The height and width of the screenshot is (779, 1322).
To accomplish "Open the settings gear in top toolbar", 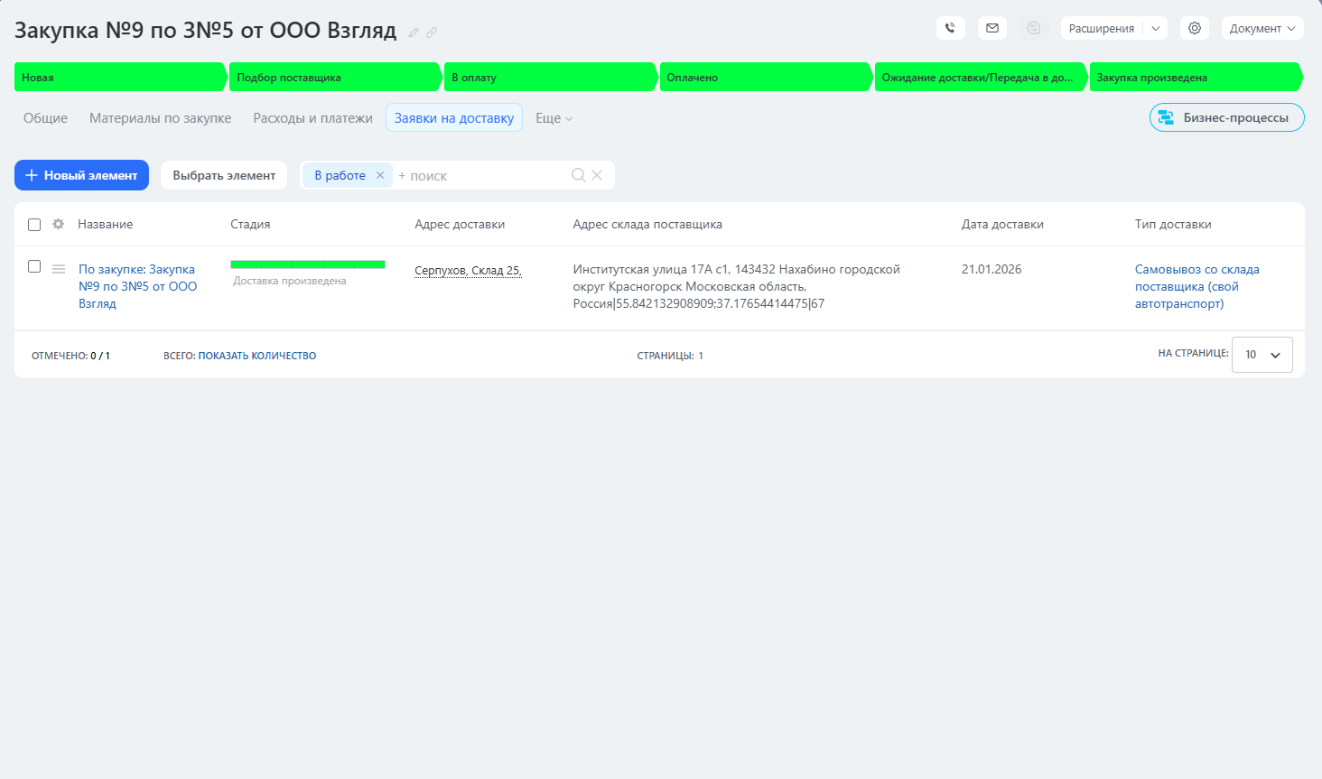I will pyautogui.click(x=1194, y=28).
